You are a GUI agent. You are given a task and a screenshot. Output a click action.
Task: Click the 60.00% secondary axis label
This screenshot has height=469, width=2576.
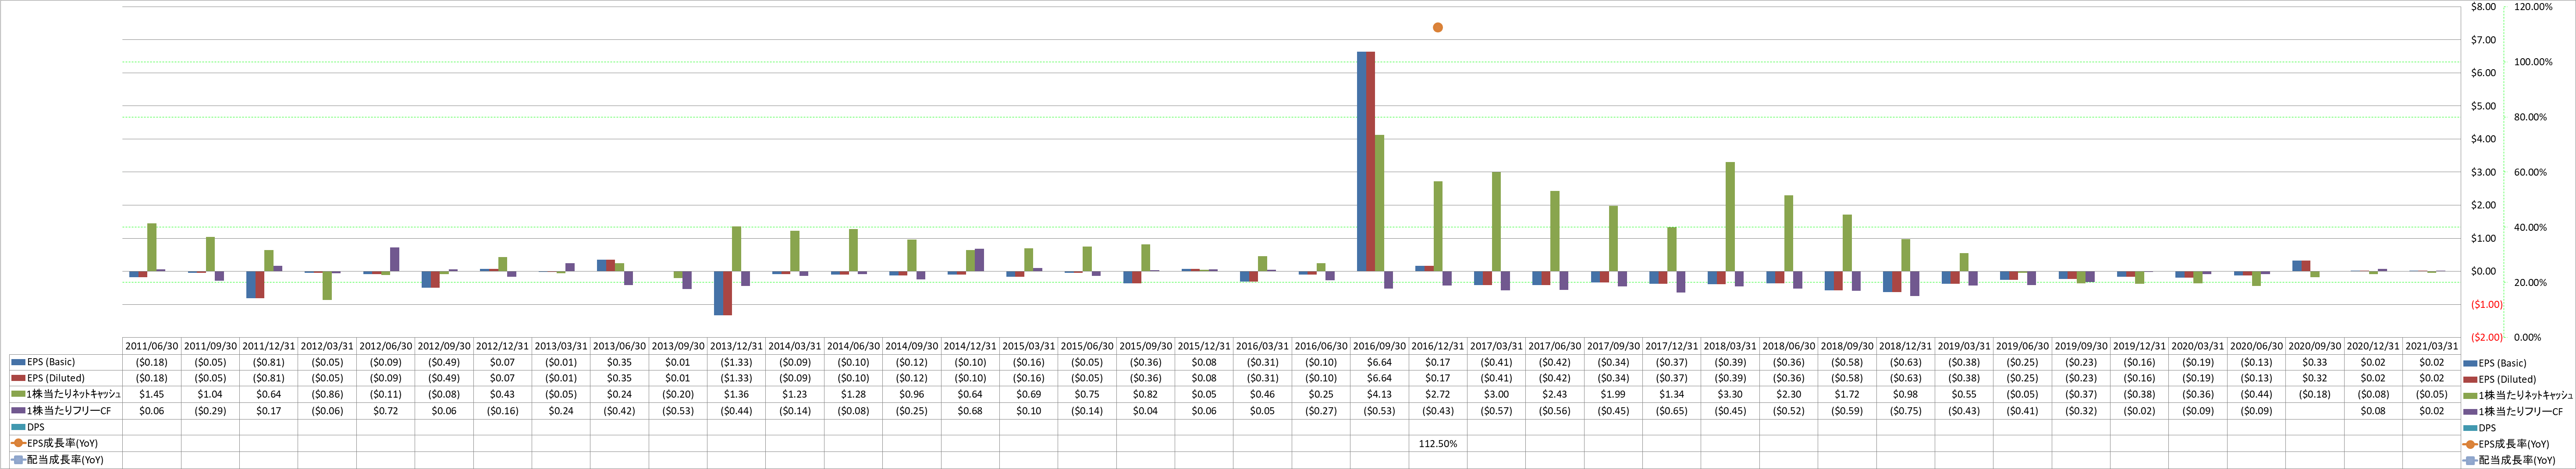tap(2530, 172)
